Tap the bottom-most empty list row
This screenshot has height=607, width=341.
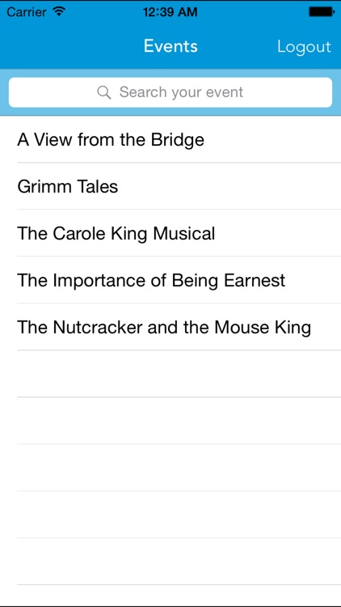pyautogui.click(x=170, y=596)
